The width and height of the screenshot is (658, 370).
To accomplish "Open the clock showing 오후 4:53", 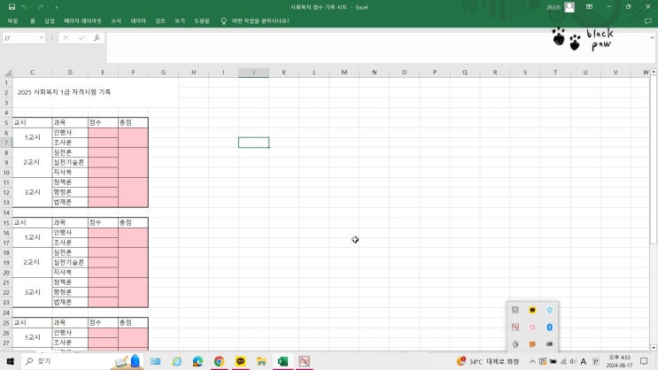I will 620,361.
